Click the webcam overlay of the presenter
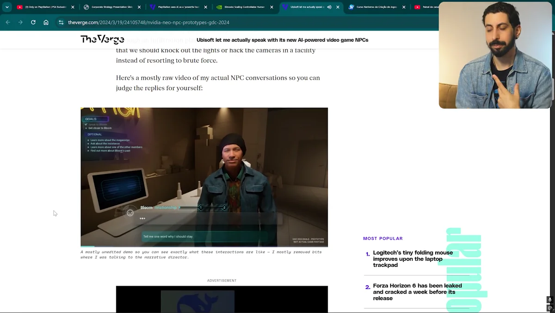Image resolution: width=555 pixels, height=313 pixels. [495, 55]
